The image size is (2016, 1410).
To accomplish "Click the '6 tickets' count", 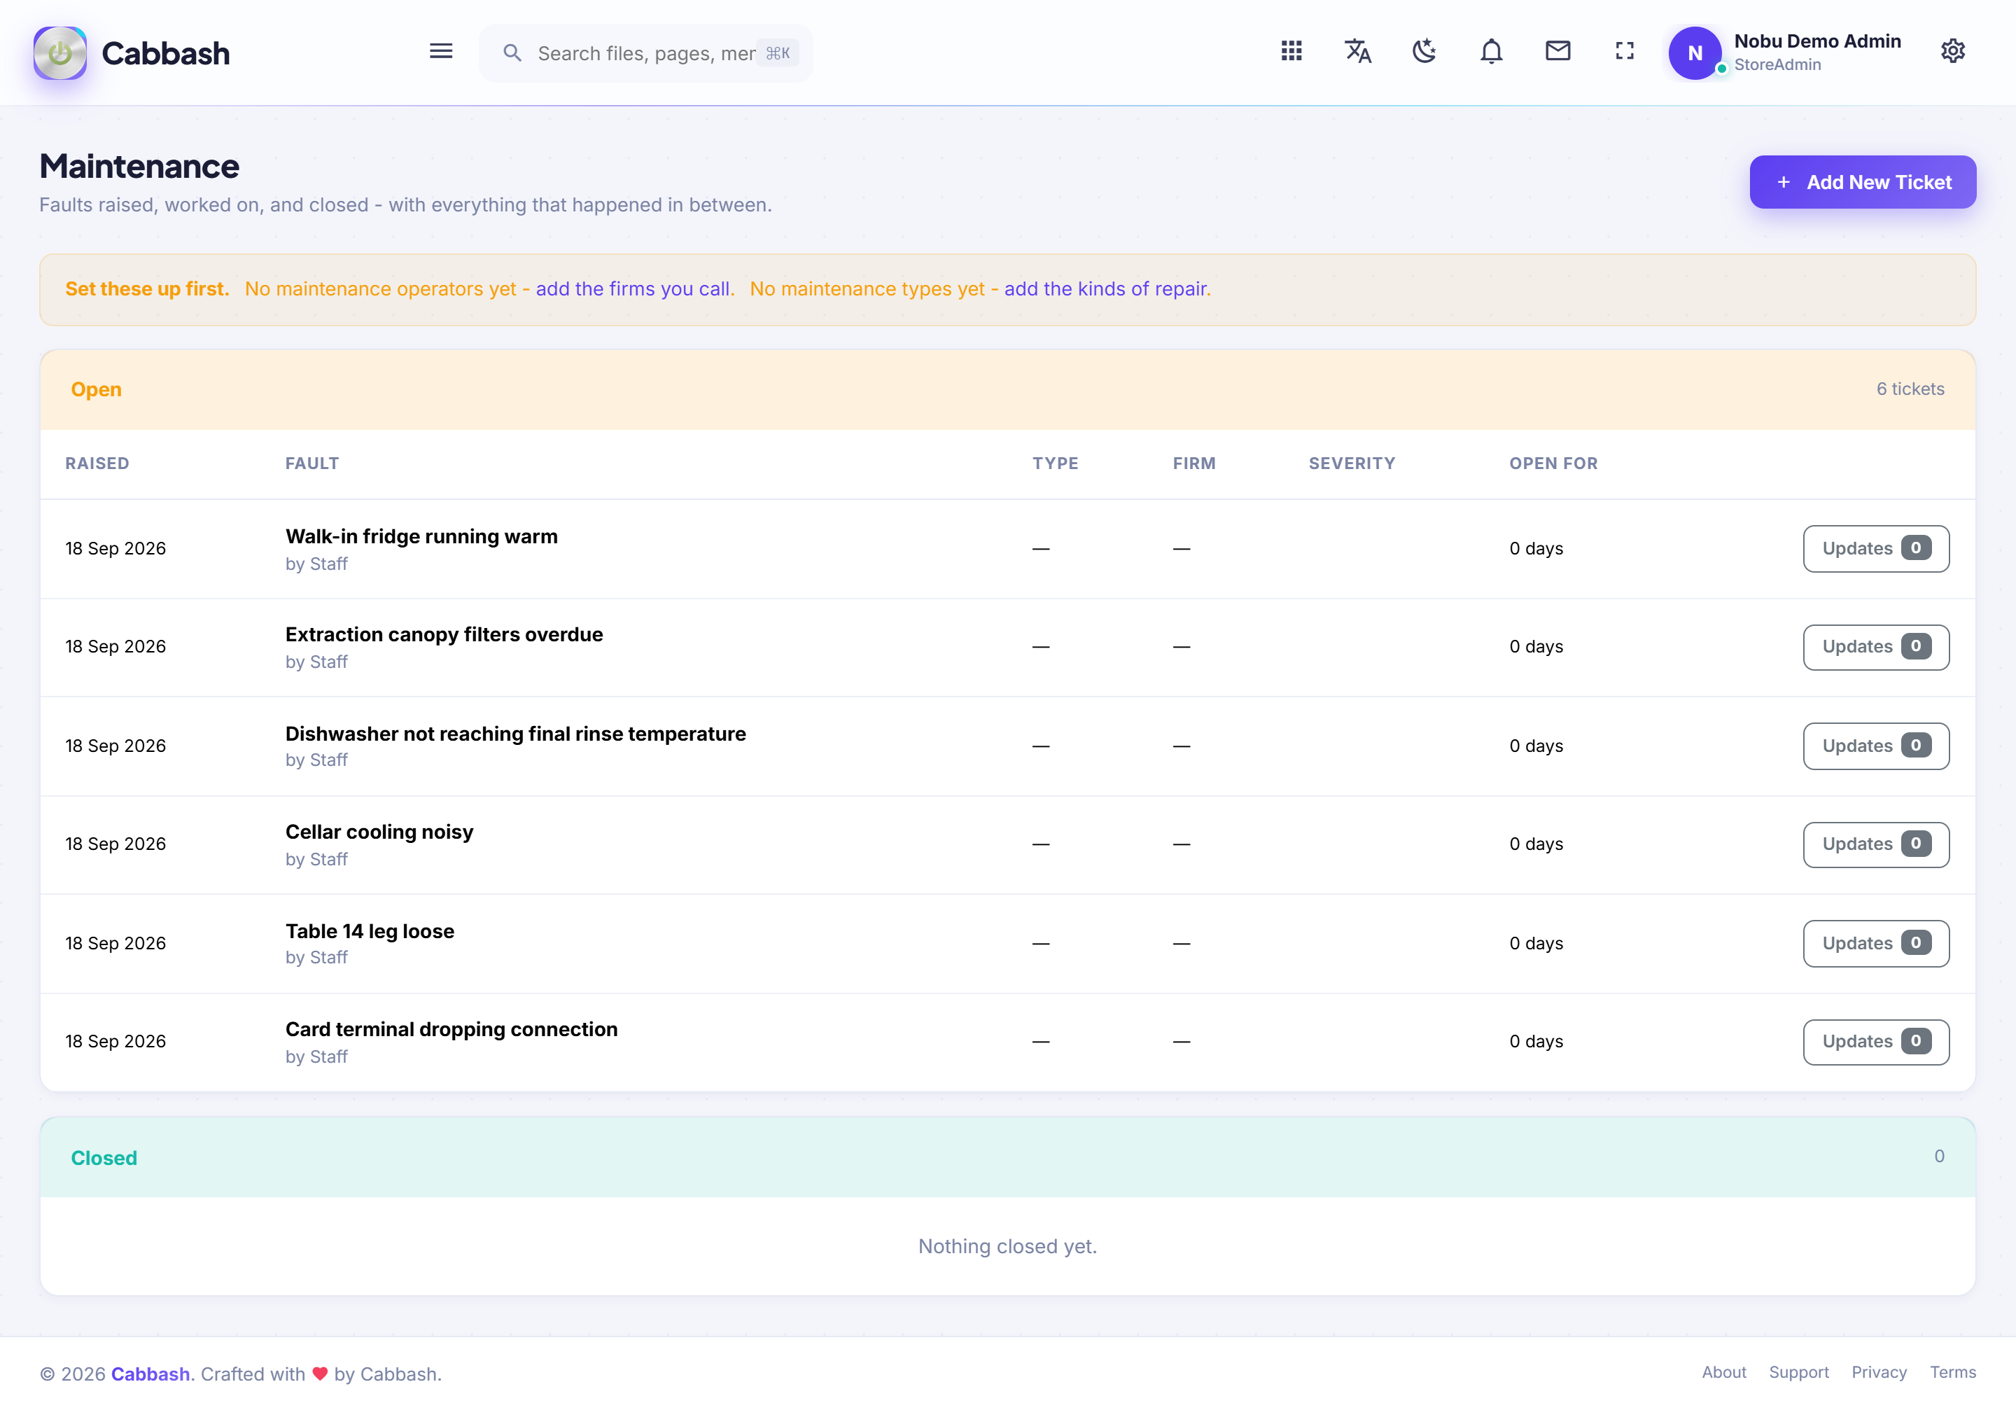I will coord(1910,389).
